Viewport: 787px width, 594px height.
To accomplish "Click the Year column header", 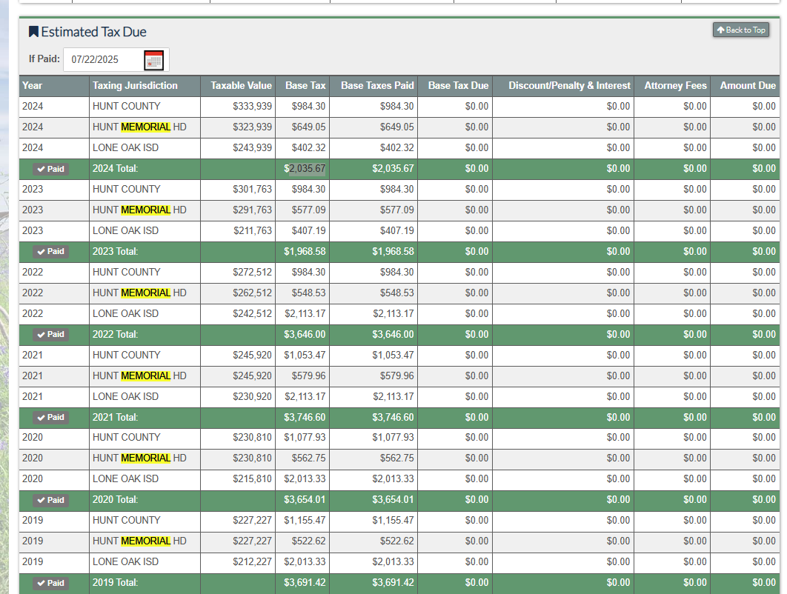I will coord(33,86).
